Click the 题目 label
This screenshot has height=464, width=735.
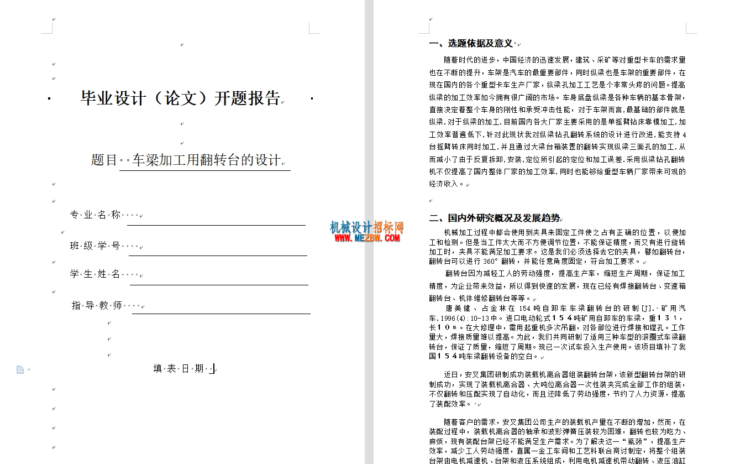coord(104,160)
